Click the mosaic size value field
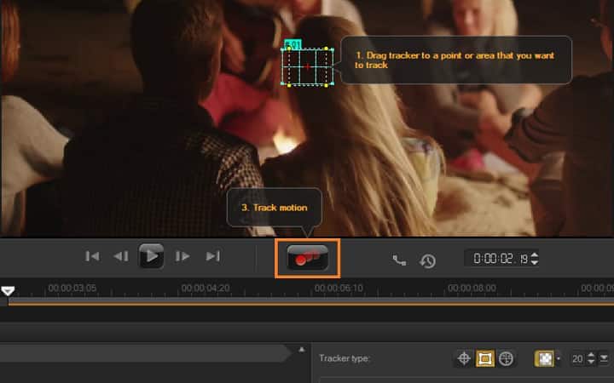Screen dimensions: 614x383 coord(577,359)
